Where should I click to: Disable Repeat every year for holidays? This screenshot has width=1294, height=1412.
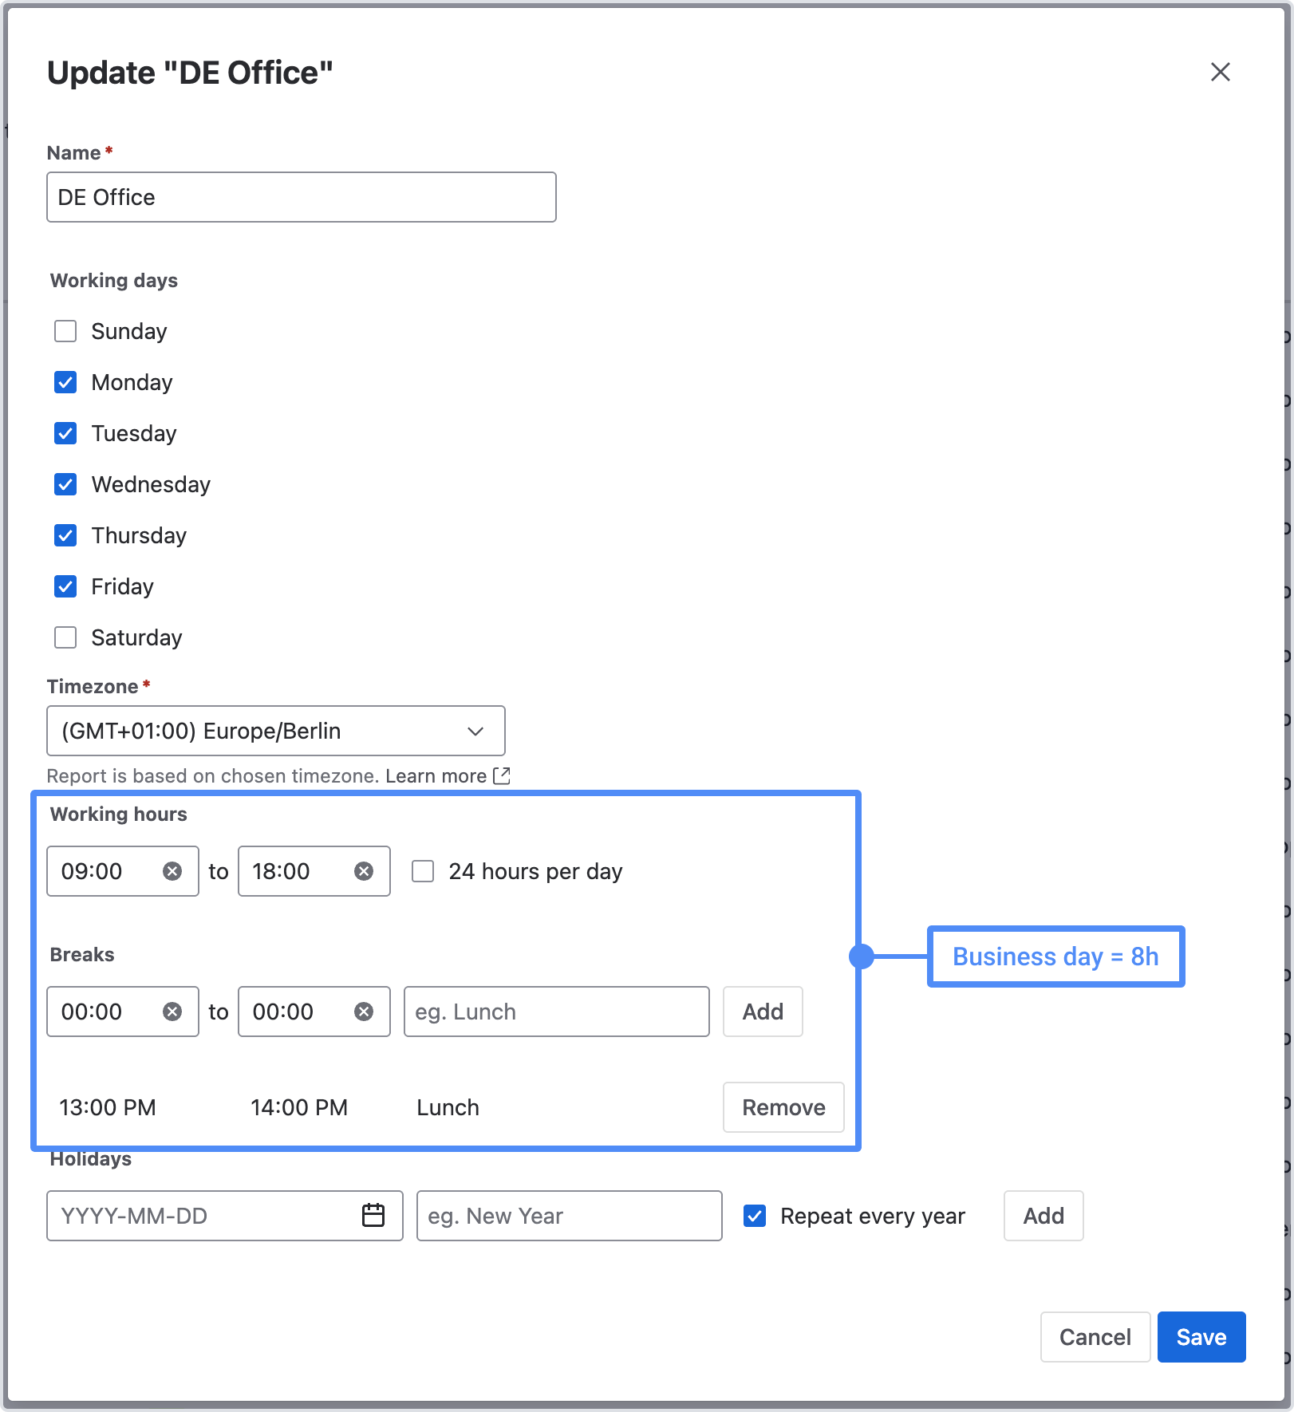tap(755, 1216)
